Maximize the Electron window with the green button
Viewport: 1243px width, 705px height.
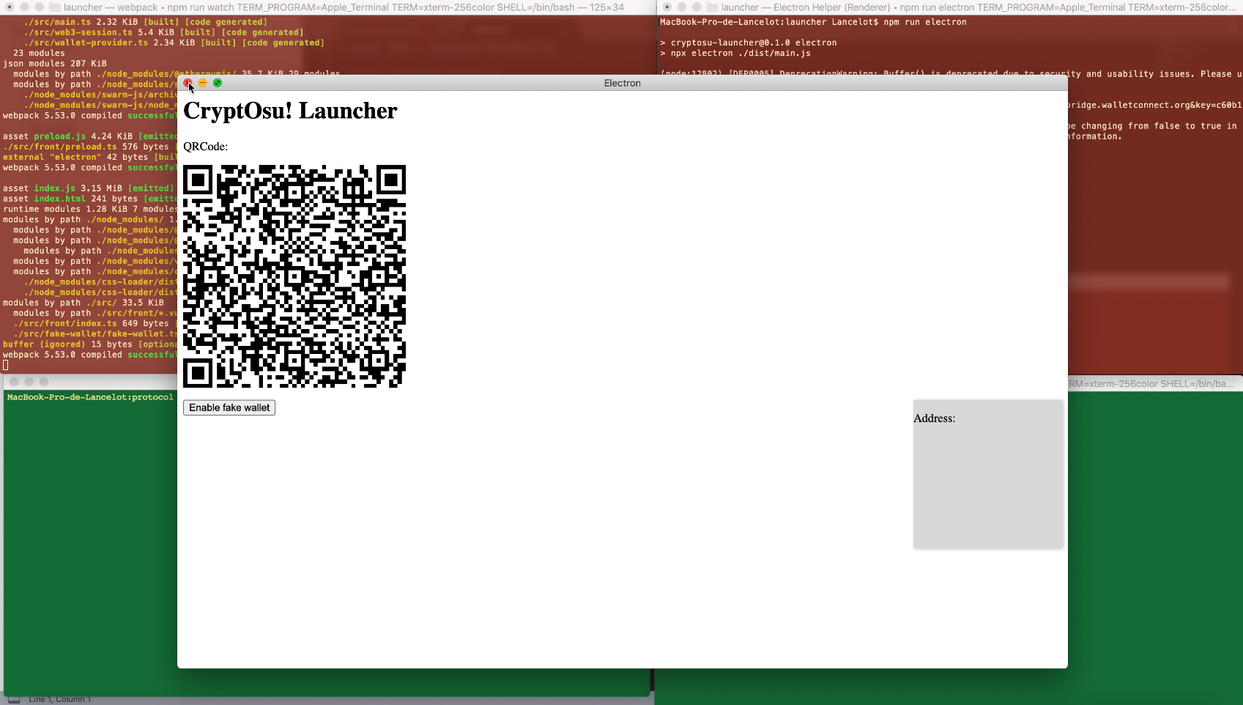point(218,83)
